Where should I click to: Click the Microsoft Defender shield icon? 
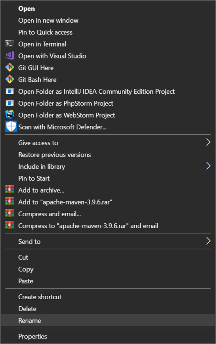point(11,127)
